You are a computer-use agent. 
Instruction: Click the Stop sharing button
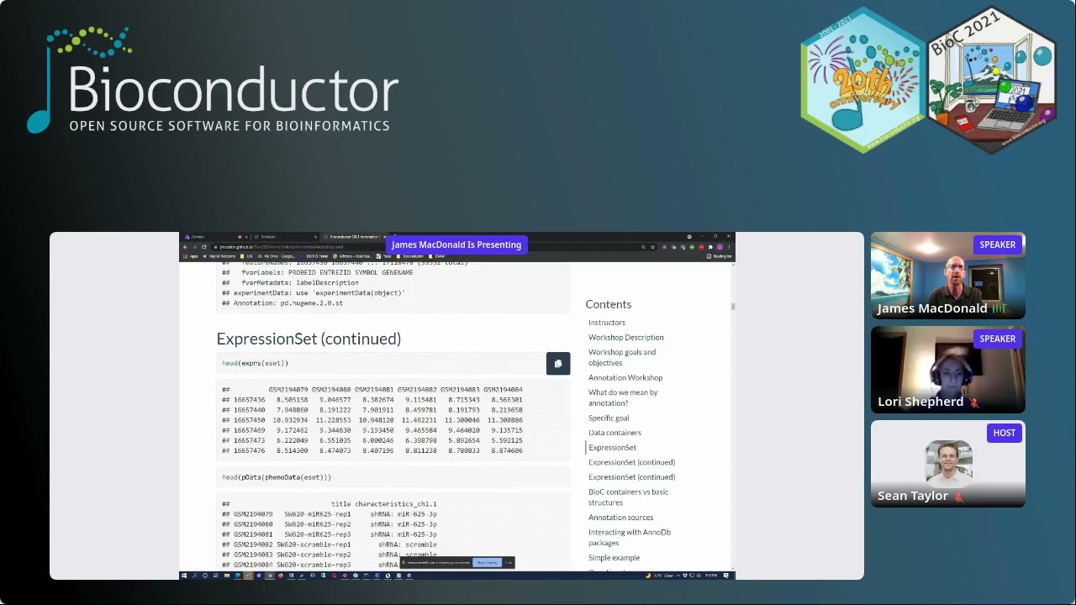click(x=488, y=563)
